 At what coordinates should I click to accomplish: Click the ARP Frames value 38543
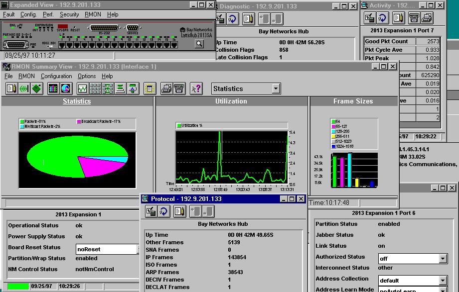235,272
